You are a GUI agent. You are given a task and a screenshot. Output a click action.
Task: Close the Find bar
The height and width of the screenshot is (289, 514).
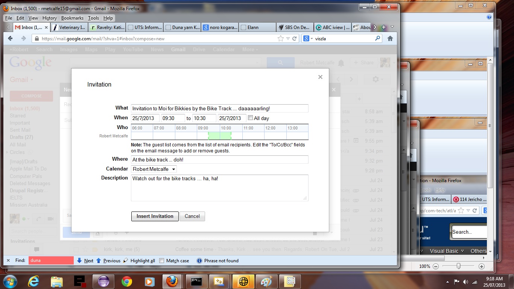pos(8,260)
